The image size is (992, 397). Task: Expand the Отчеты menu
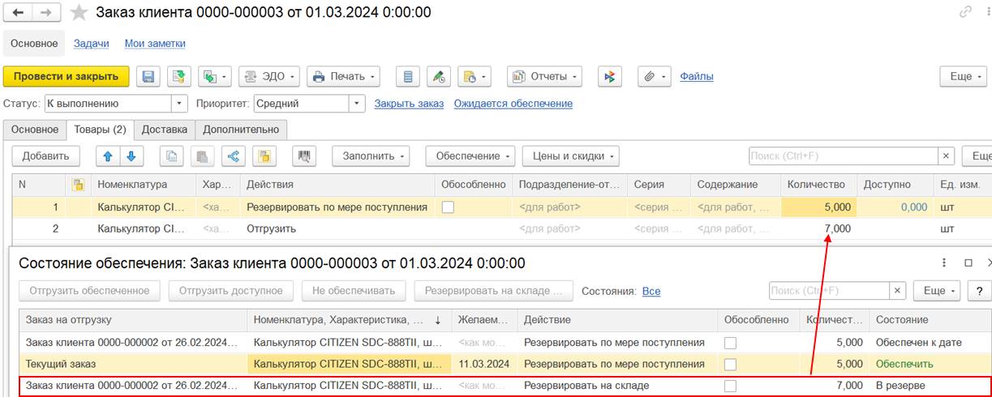[545, 77]
